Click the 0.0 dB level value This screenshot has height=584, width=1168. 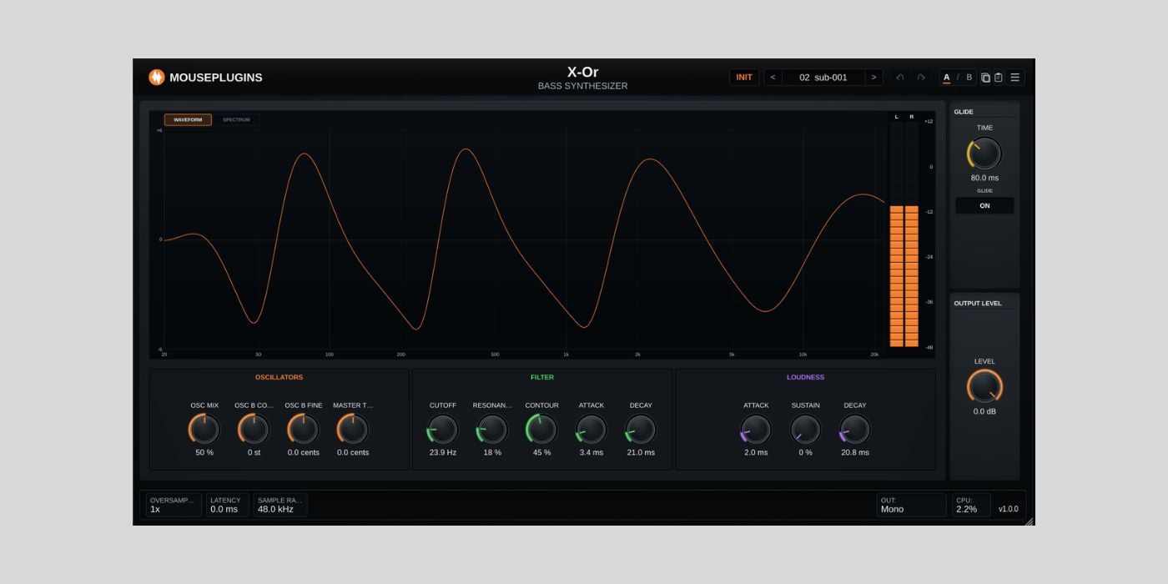tap(984, 412)
